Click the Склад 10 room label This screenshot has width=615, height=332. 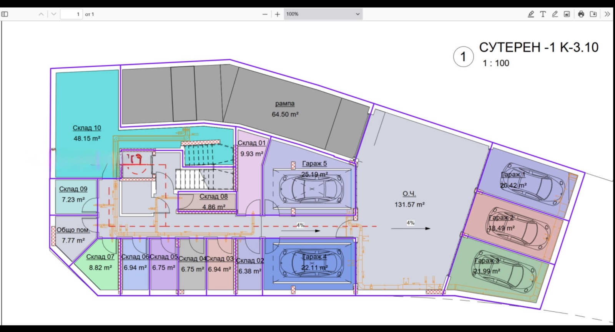pyautogui.click(x=87, y=128)
